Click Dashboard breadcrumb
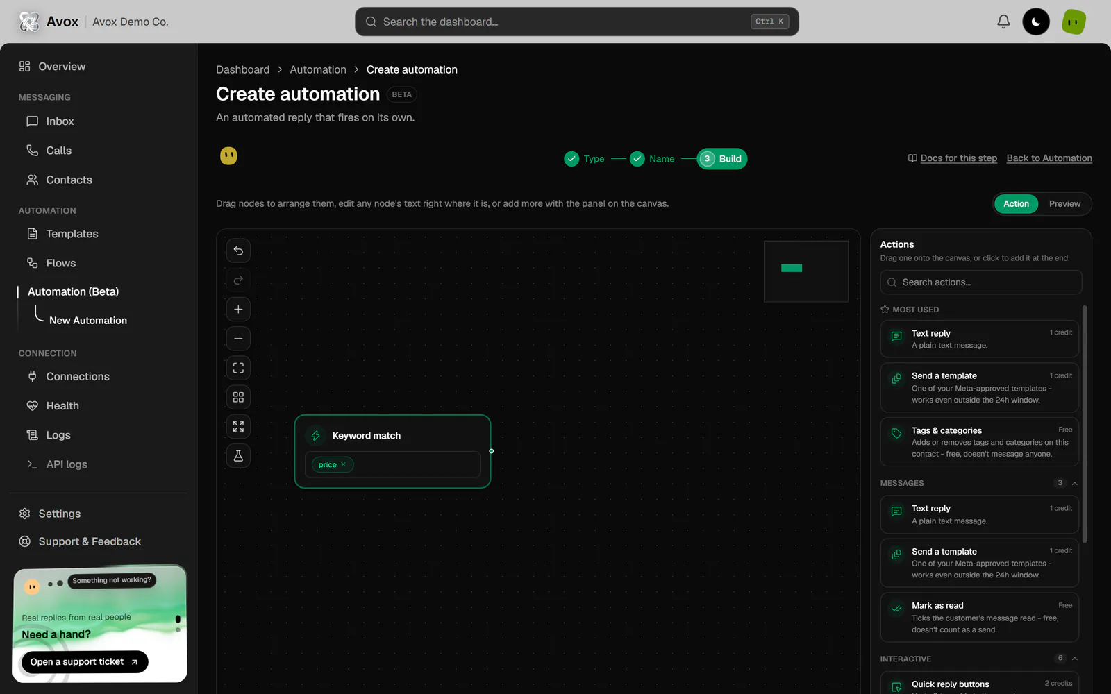This screenshot has width=1111, height=694. (x=242, y=69)
